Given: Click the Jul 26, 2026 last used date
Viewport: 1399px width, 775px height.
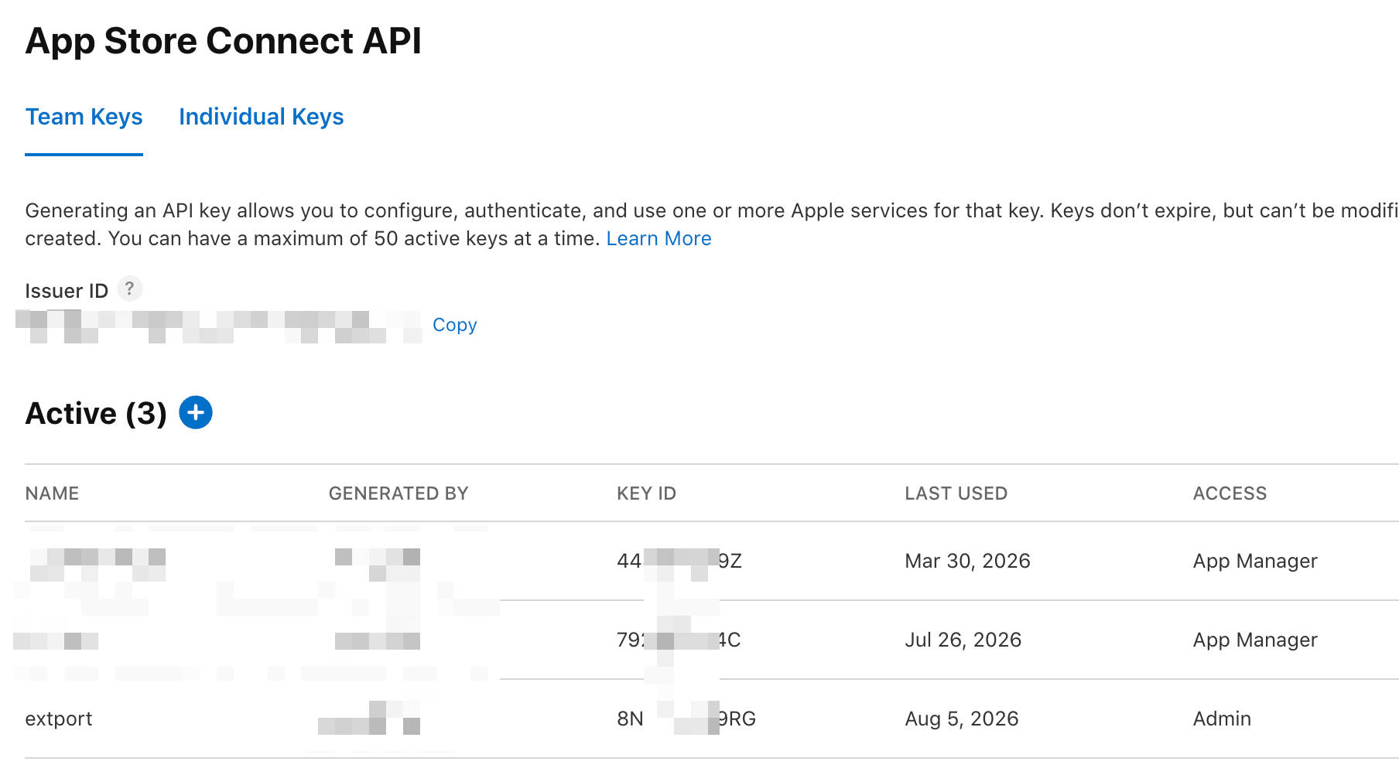Looking at the screenshot, I should click(x=963, y=640).
